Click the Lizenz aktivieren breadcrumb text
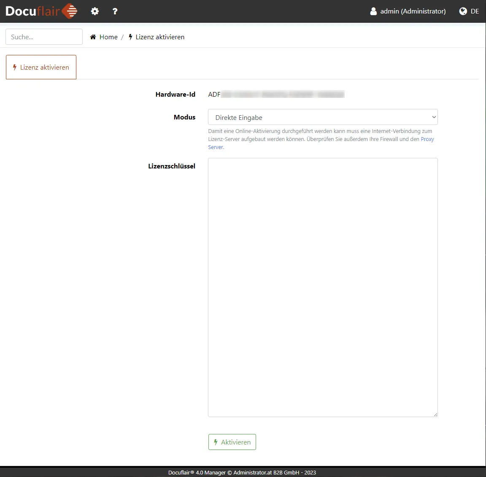This screenshot has width=486, height=477. (160, 37)
